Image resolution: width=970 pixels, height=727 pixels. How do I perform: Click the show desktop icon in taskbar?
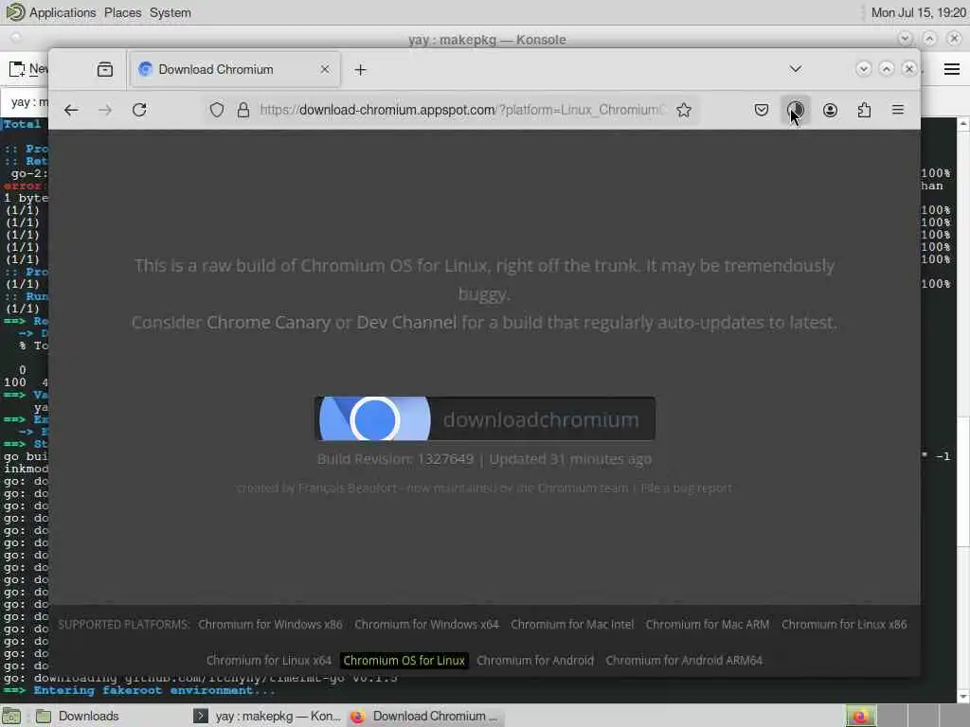click(x=11, y=717)
